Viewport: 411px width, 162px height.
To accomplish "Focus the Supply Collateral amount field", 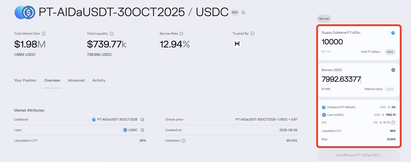I will coord(353,42).
